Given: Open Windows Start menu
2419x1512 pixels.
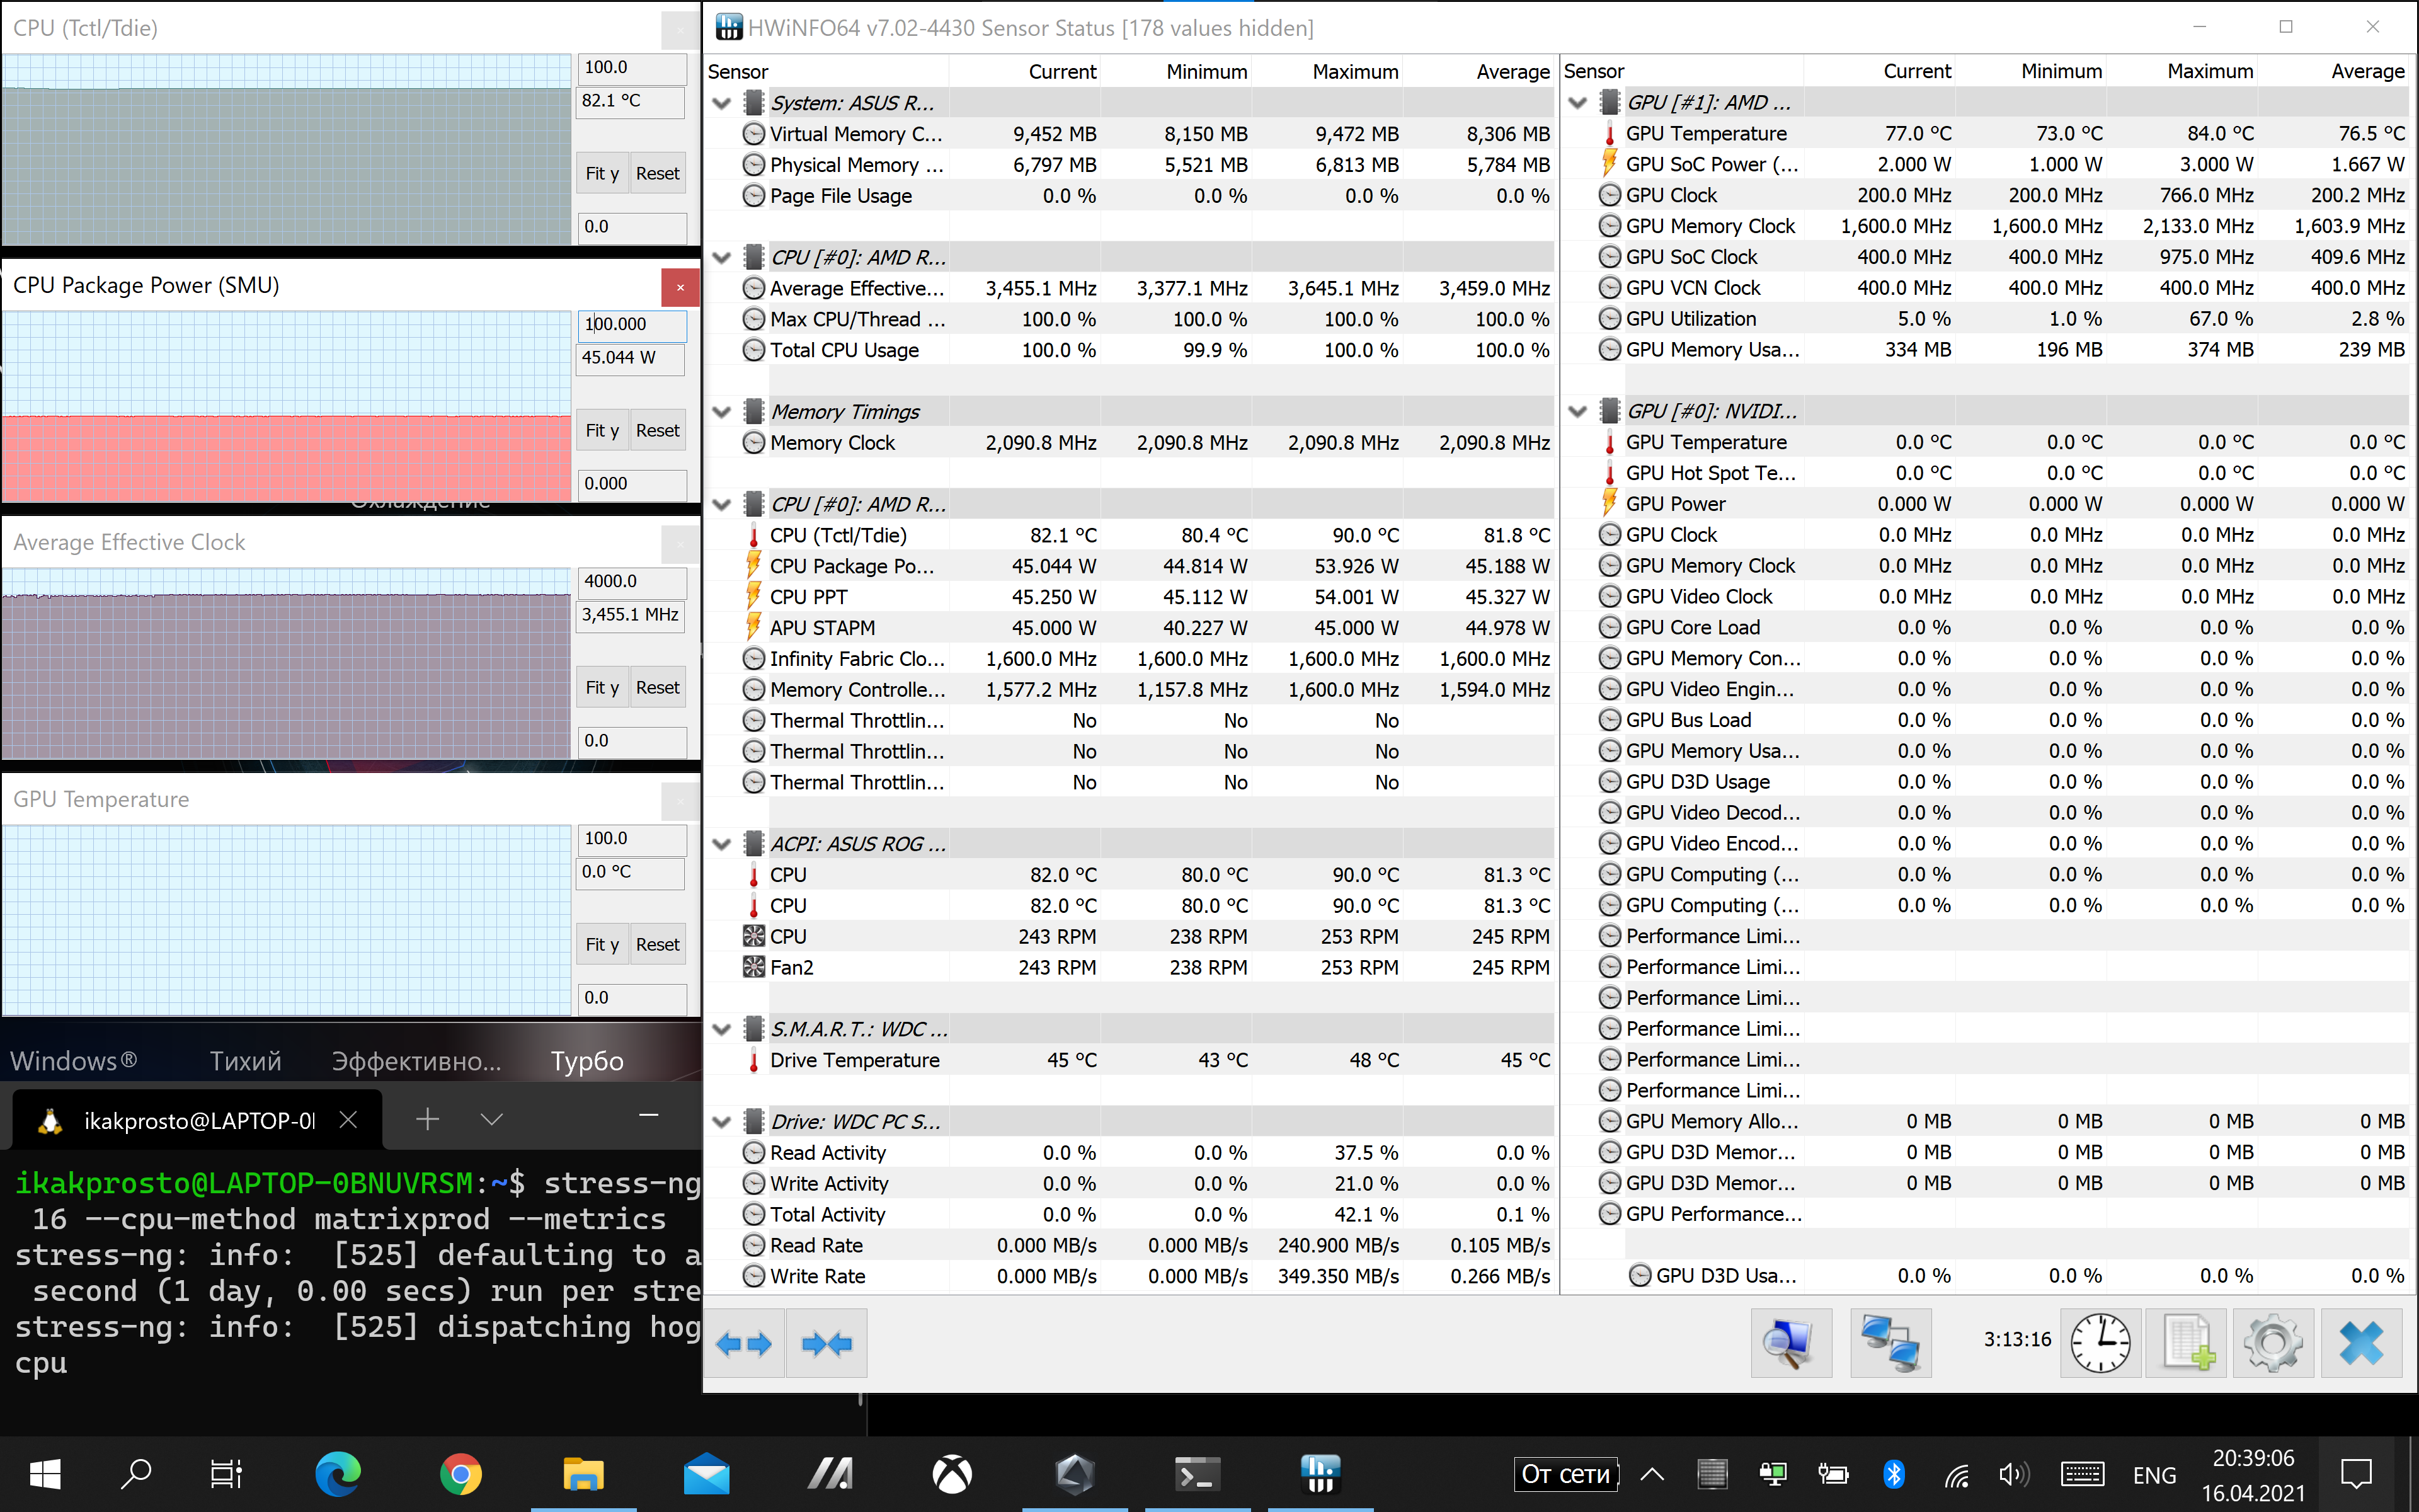Looking at the screenshot, I should coord(45,1473).
